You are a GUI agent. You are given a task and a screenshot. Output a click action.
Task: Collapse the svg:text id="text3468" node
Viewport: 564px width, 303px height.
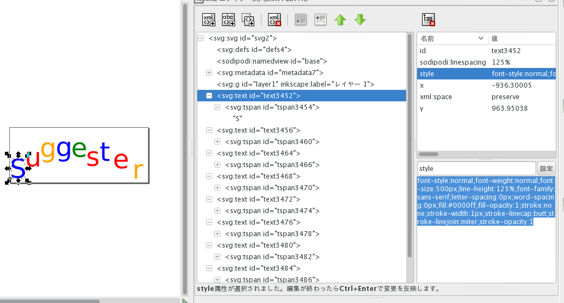pyautogui.click(x=209, y=176)
